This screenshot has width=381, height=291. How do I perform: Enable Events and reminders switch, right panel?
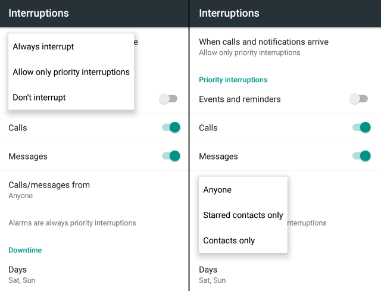coord(358,99)
